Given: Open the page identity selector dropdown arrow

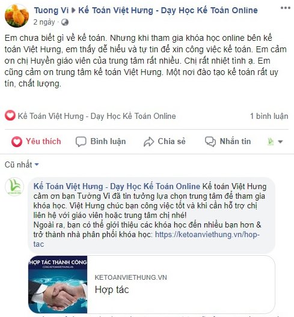Looking at the screenshot, I should click(x=280, y=142).
